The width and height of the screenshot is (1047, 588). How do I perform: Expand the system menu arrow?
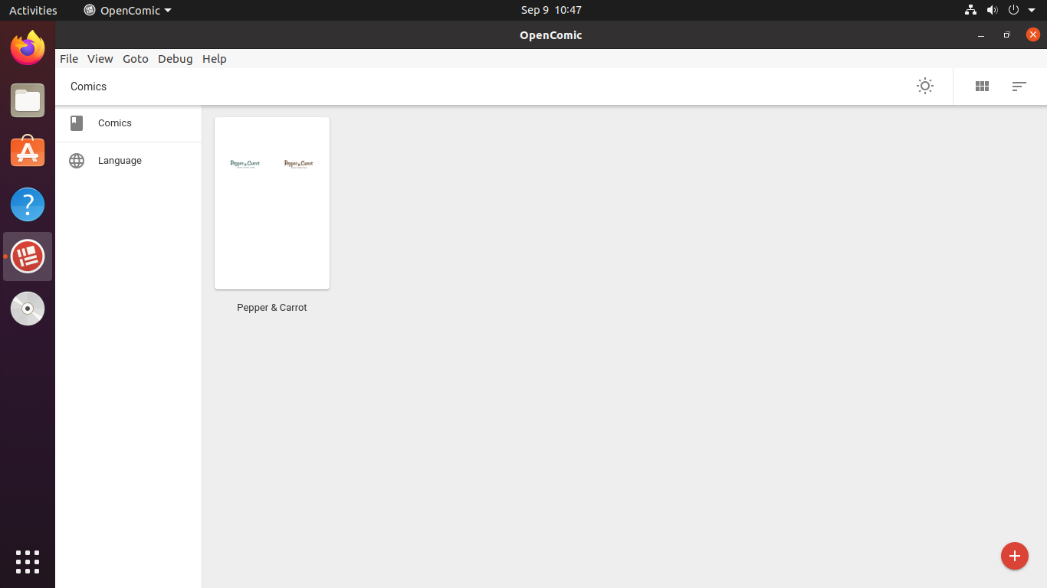[1032, 11]
